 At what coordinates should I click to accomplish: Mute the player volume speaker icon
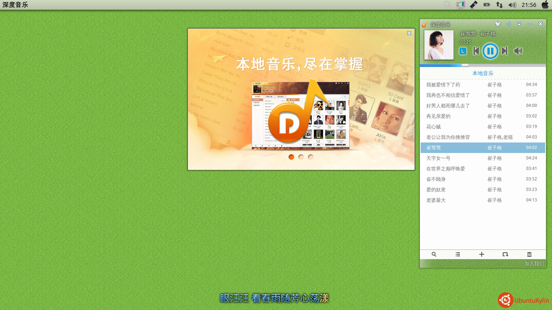point(518,51)
